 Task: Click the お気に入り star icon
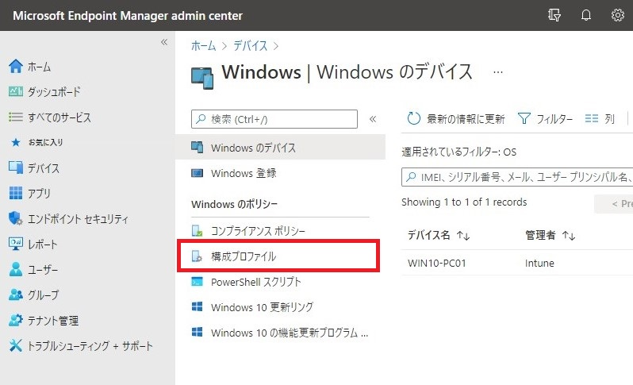coord(16,142)
